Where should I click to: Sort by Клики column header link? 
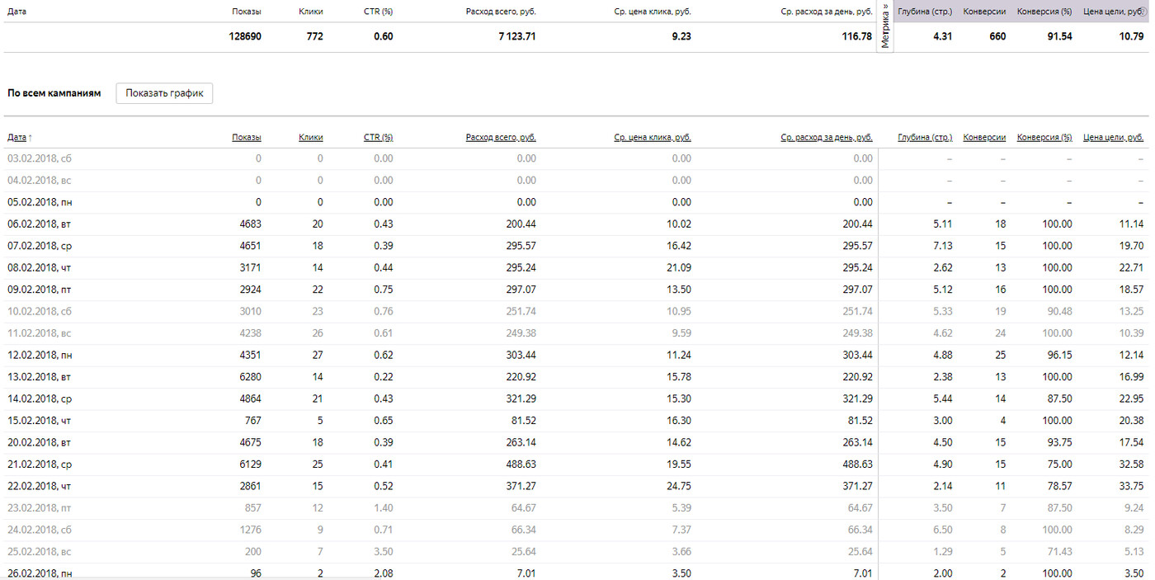tap(310, 137)
